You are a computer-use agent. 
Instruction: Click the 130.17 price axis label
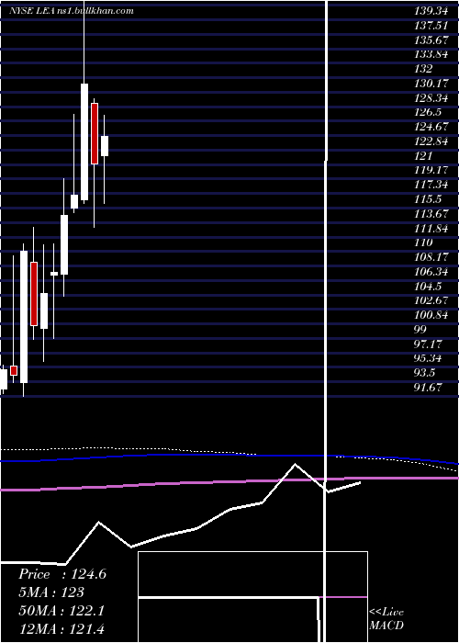pyautogui.click(x=431, y=84)
